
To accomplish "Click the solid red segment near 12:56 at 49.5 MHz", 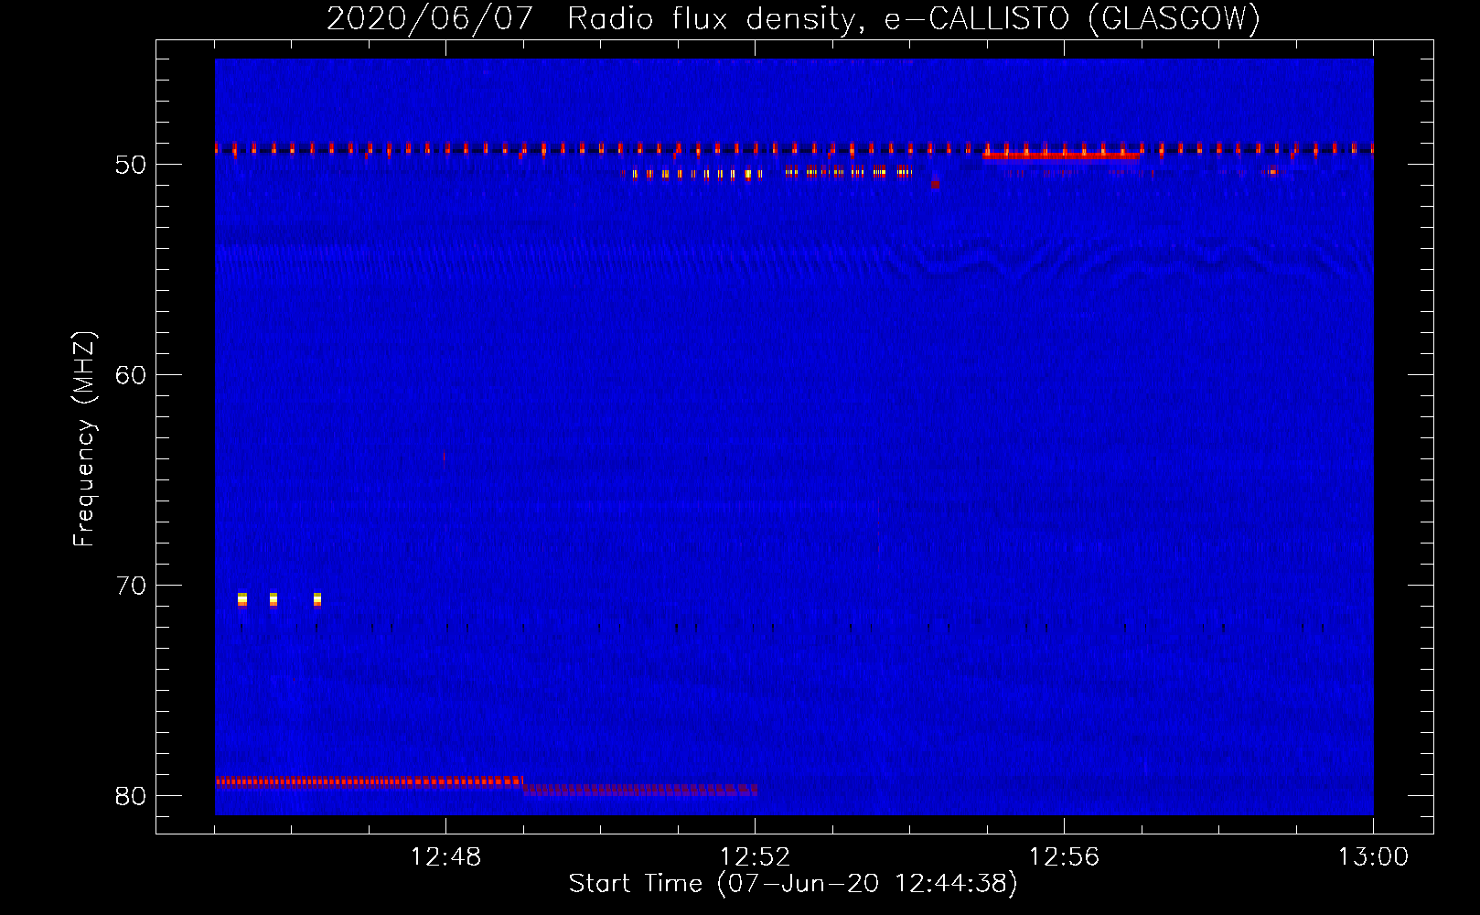I will pyautogui.click(x=1061, y=156).
